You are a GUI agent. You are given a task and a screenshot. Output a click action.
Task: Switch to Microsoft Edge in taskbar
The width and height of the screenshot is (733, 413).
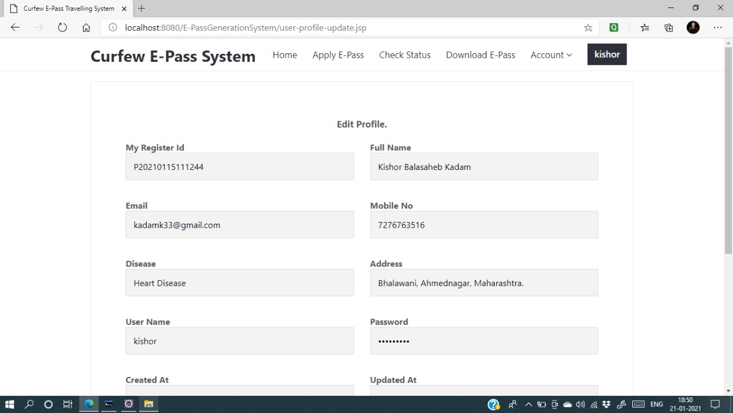(x=89, y=404)
